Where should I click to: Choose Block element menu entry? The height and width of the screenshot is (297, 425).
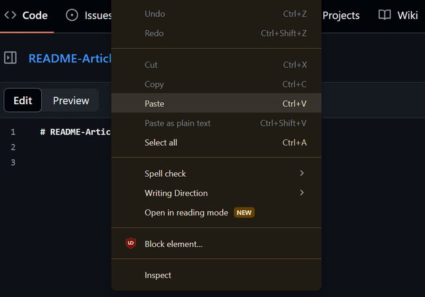tap(174, 244)
